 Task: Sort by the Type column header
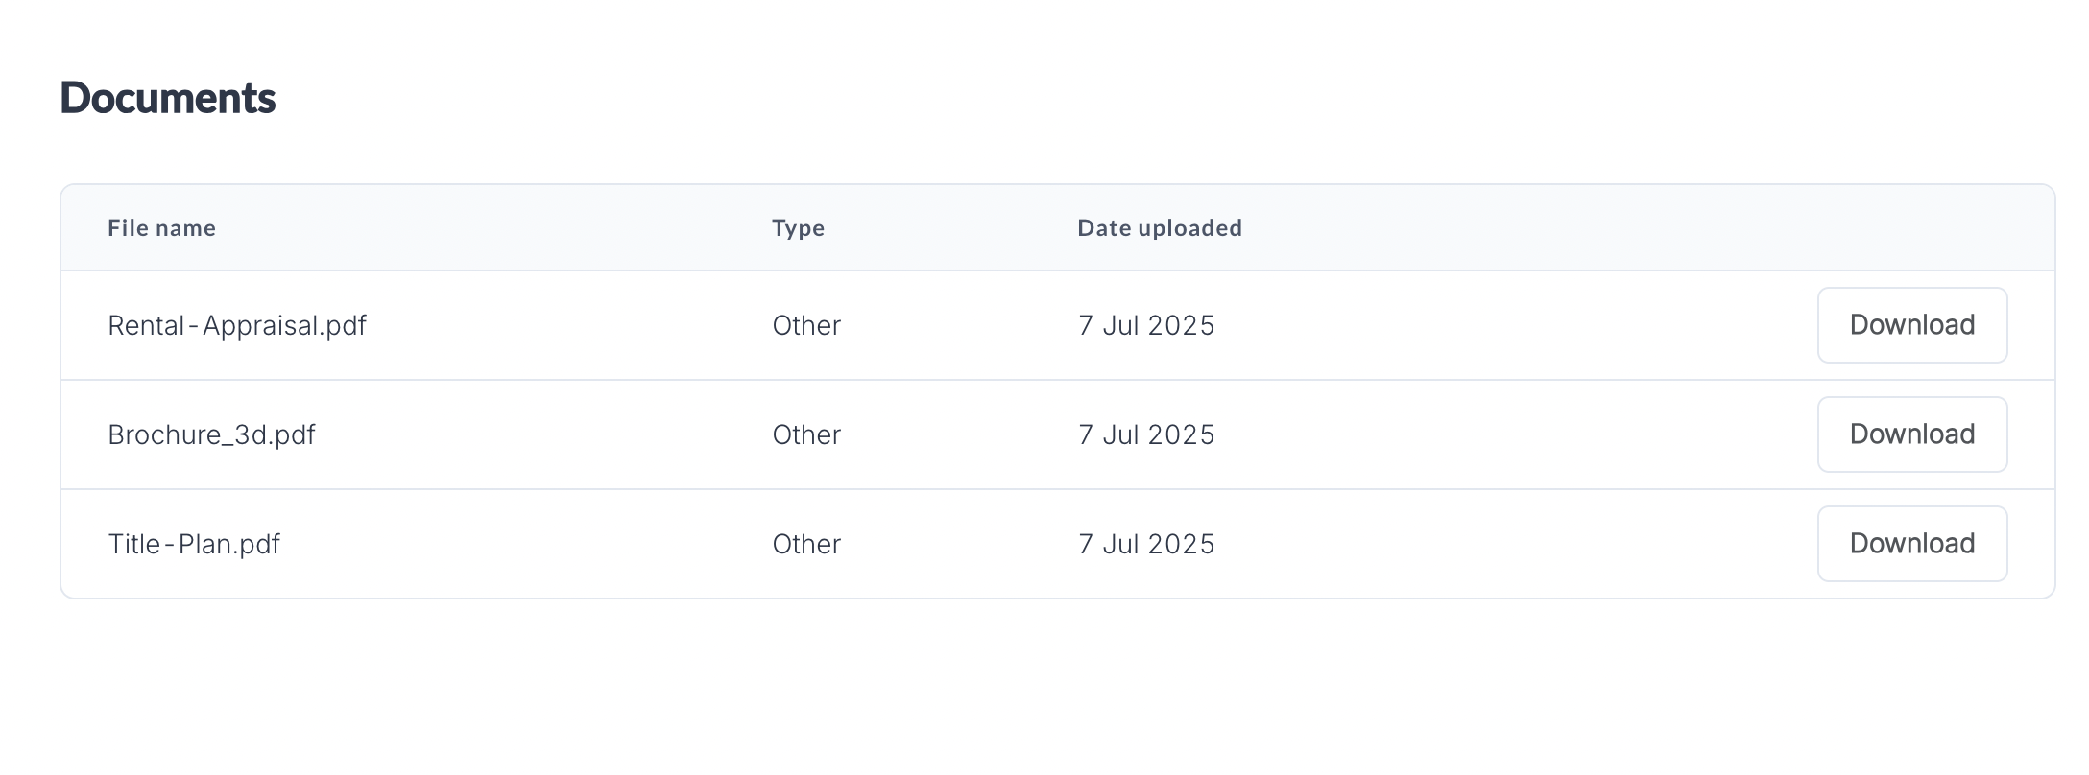pos(799,228)
